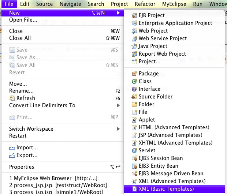Screen dimensions: 227x194
Task: Reopen process_jsp.jsp in simple1/WebRoot
Action: [x=63, y=192]
